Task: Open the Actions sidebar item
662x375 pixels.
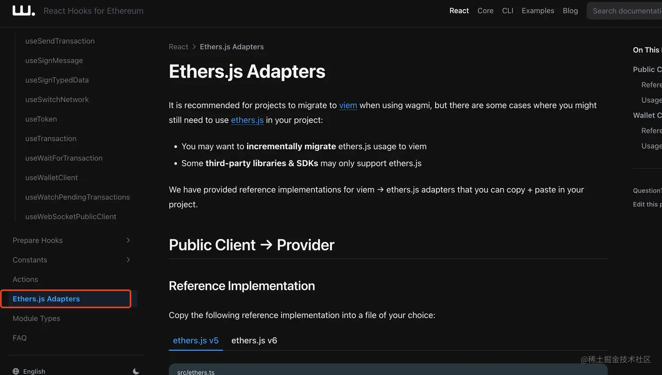Action: click(25, 279)
